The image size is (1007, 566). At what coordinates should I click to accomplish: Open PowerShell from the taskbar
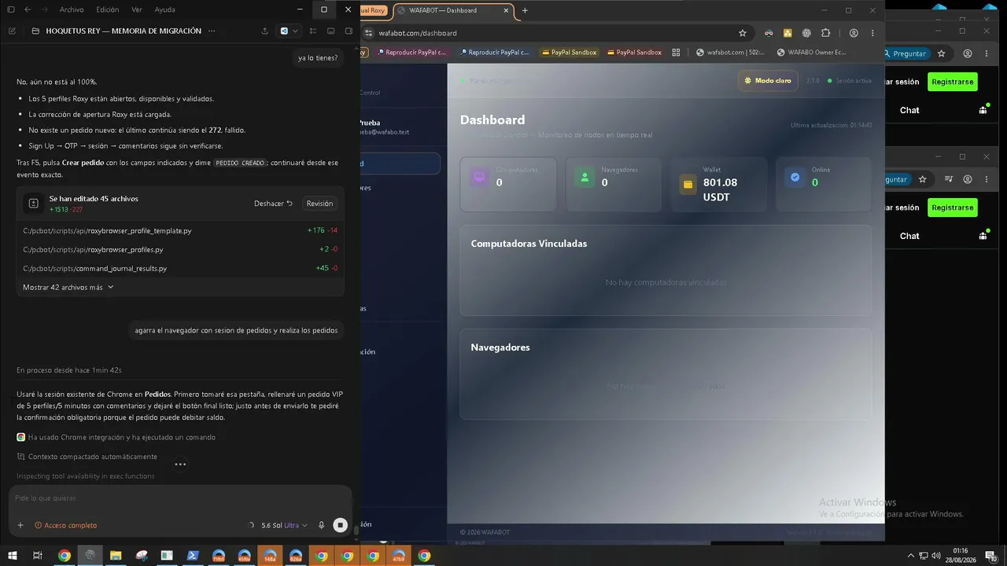tap(193, 556)
